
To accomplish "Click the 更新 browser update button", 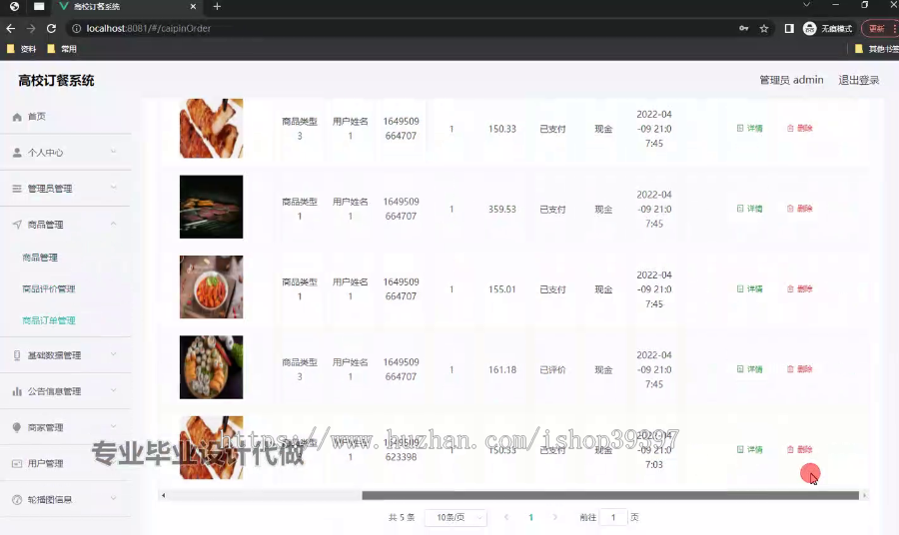I will (877, 28).
